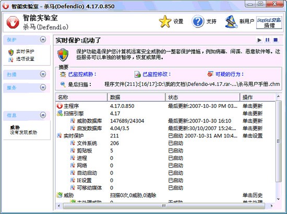Open 实时保护 in the sidebar

[x=25, y=52]
